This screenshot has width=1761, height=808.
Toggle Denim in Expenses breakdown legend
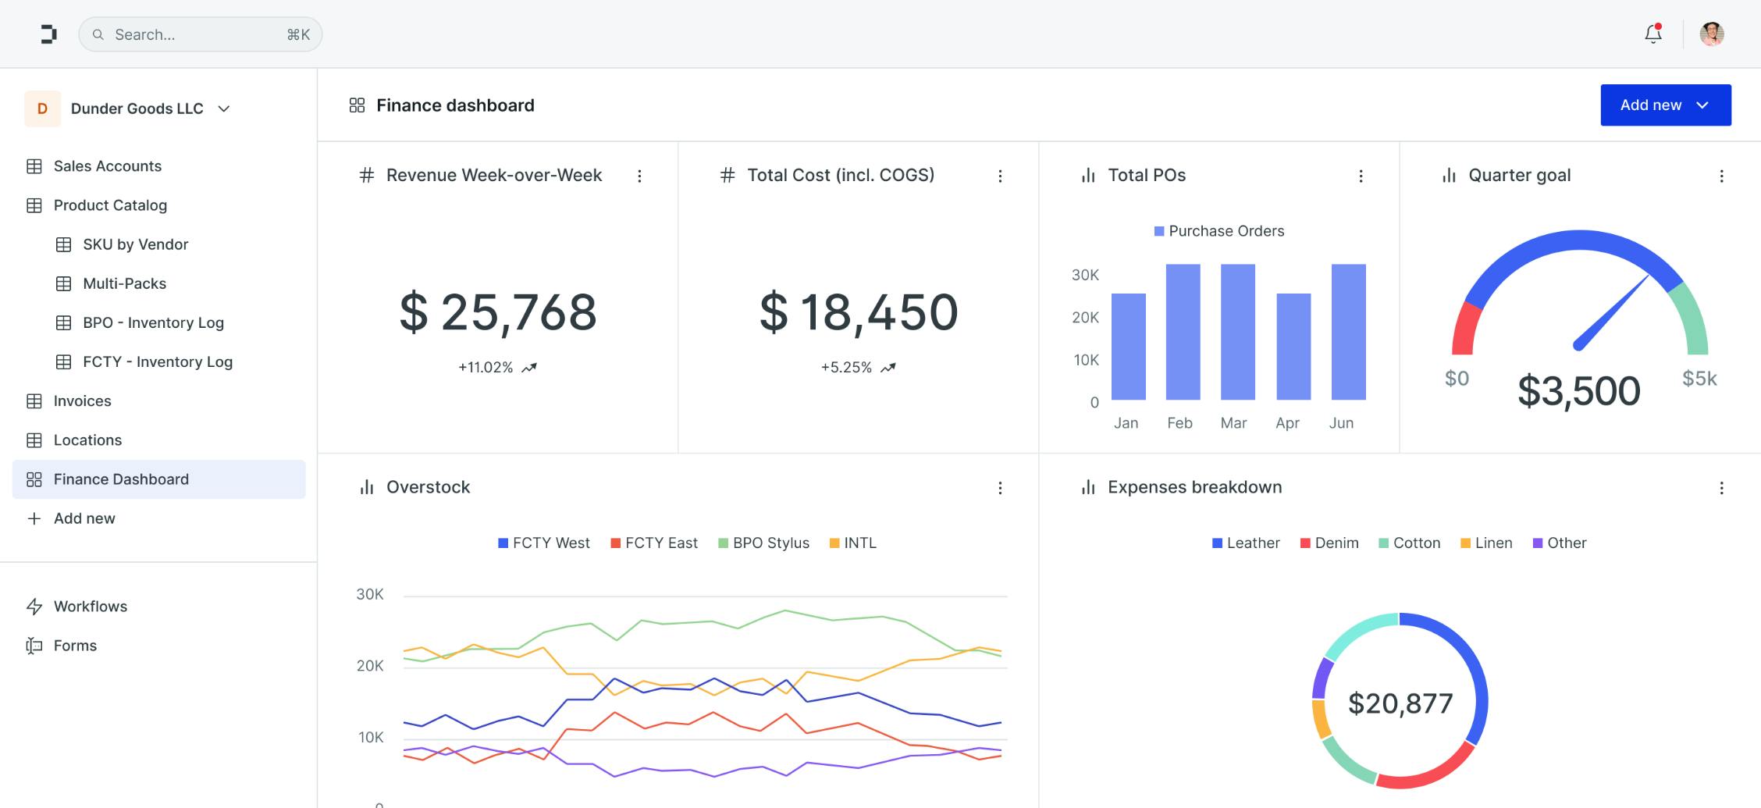pyautogui.click(x=1329, y=543)
